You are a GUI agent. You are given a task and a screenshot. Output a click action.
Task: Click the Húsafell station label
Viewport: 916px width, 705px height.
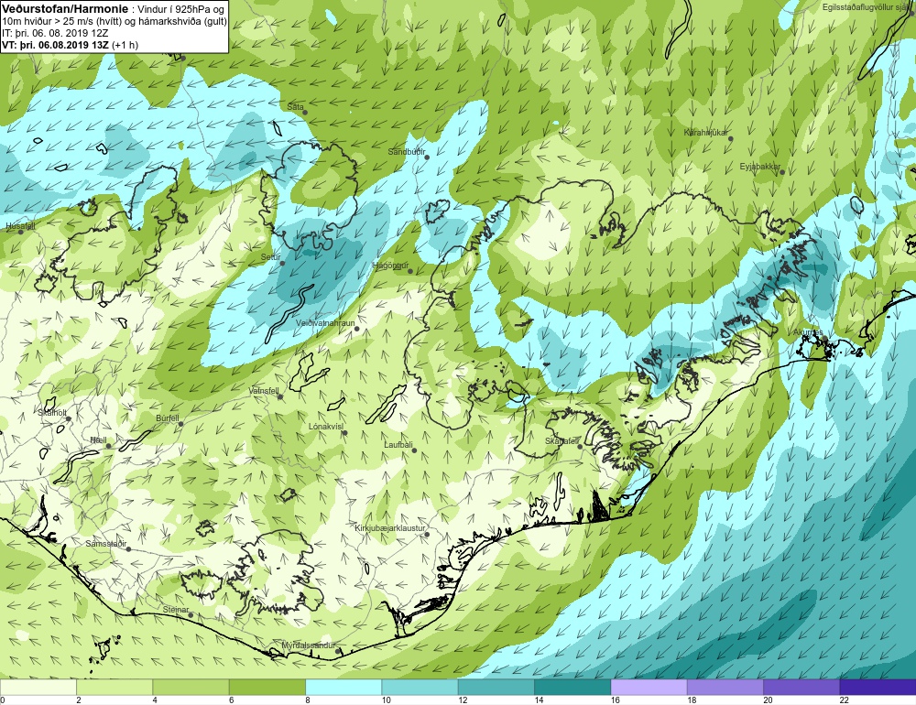coord(20,226)
